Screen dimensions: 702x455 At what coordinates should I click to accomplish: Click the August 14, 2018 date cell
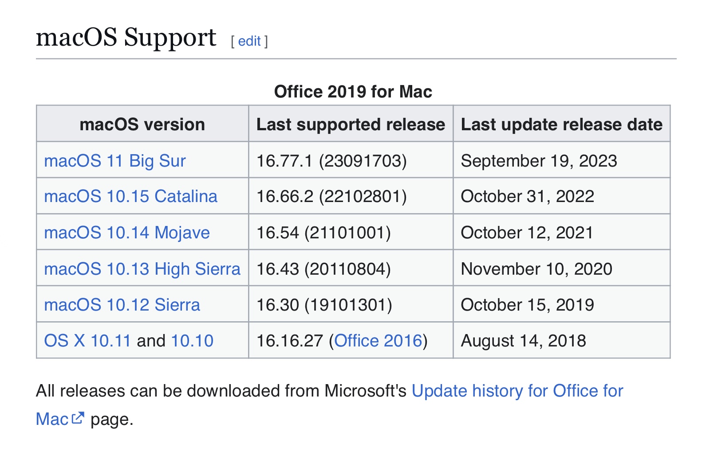[561, 340]
